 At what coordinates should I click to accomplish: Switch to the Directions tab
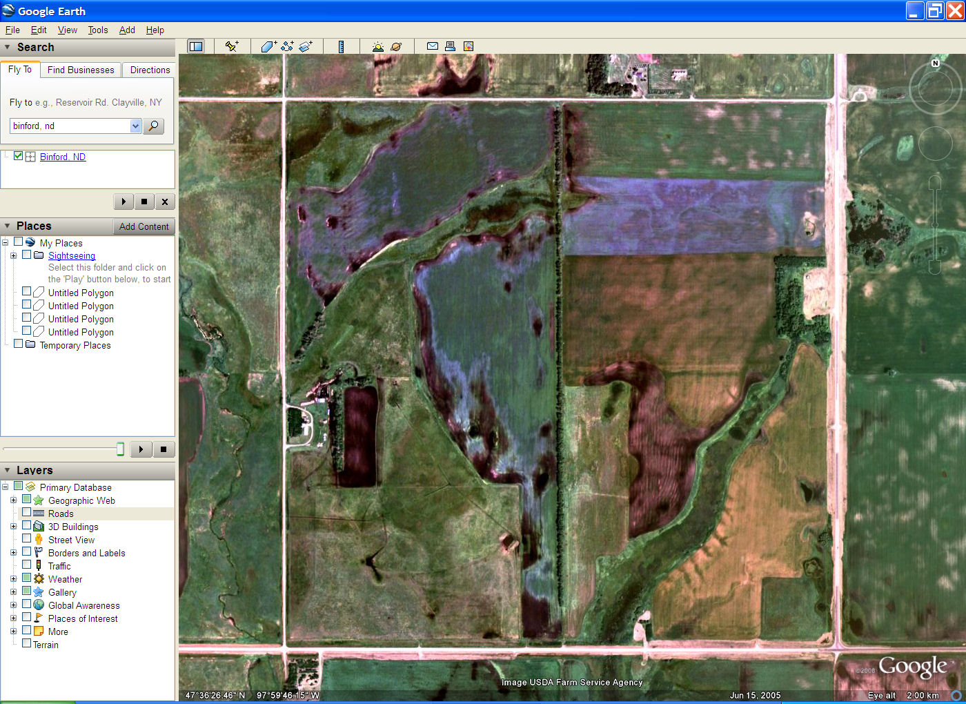click(150, 70)
